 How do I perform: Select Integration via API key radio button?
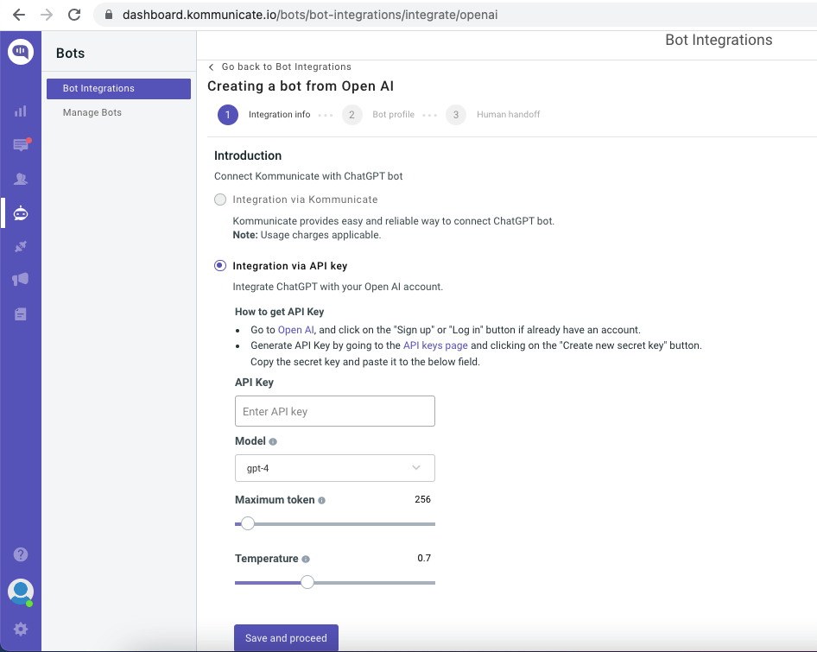click(220, 266)
